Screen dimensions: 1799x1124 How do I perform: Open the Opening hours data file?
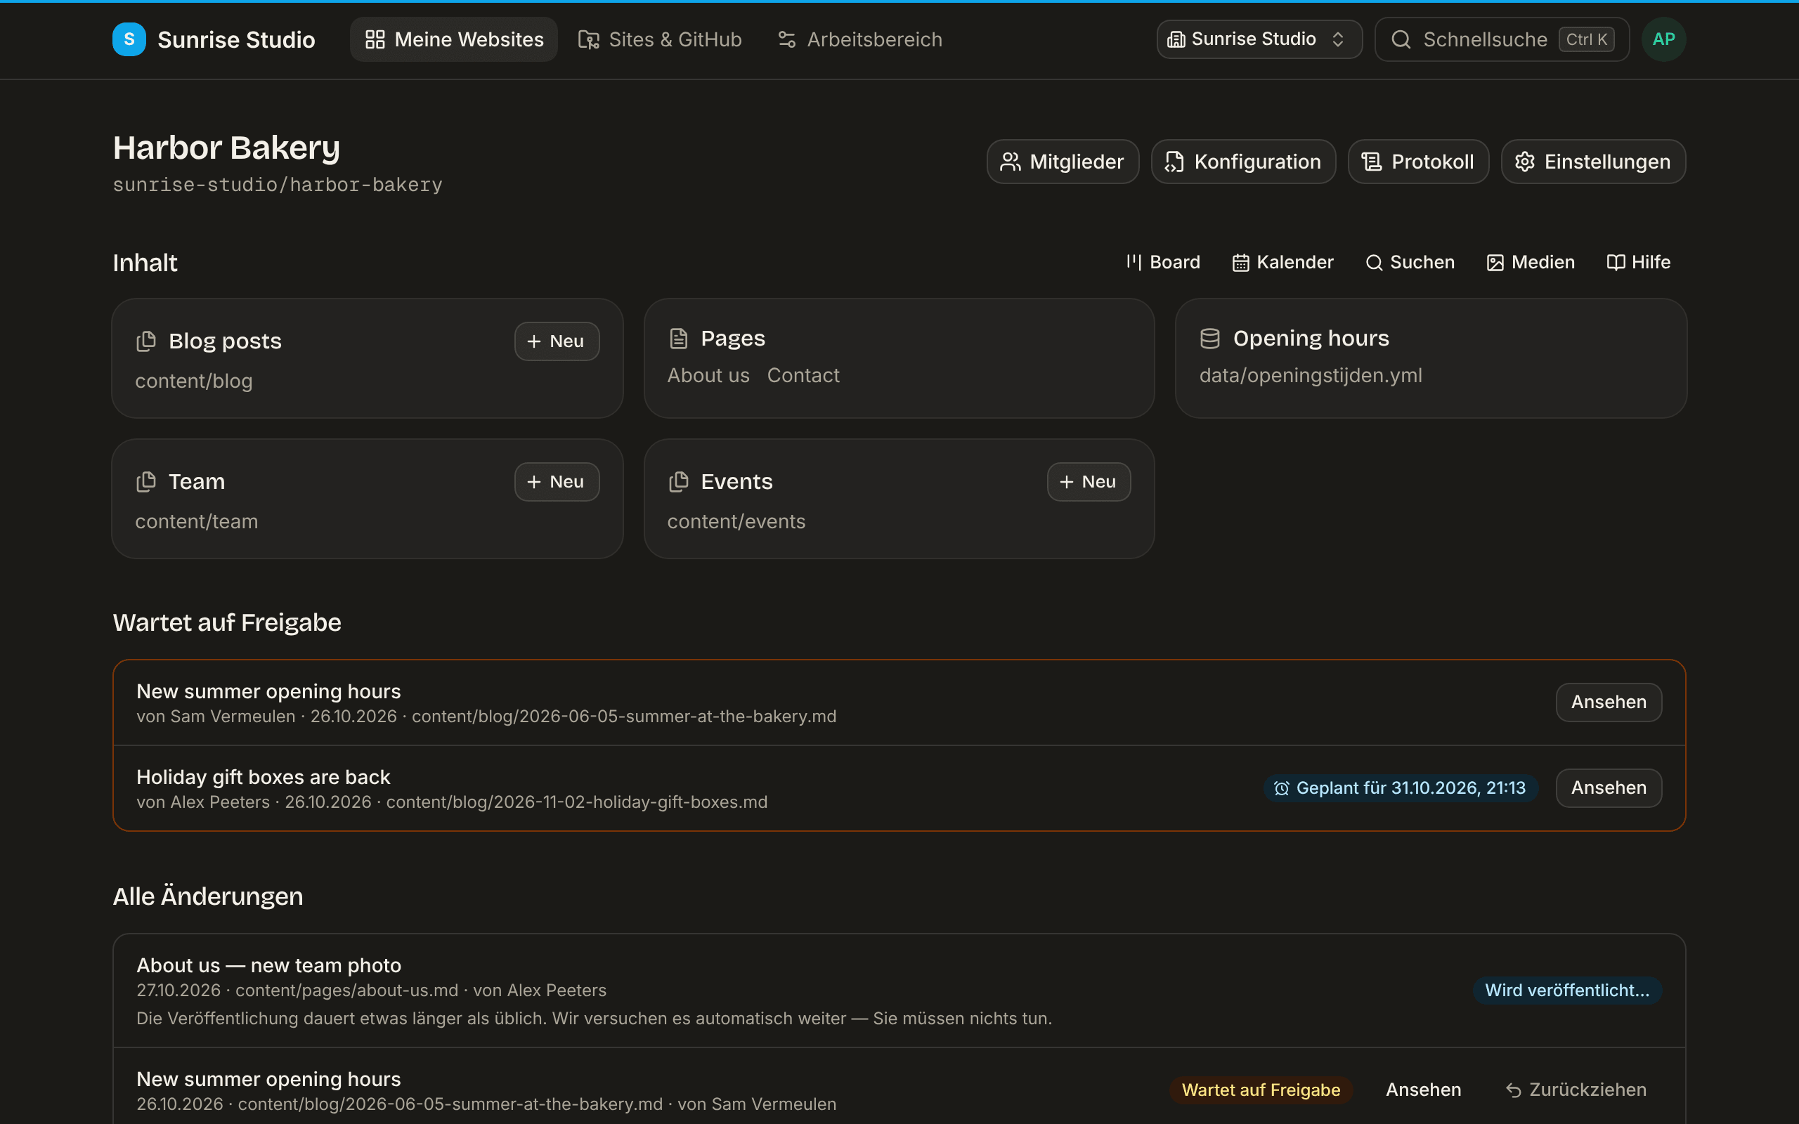(x=1430, y=358)
